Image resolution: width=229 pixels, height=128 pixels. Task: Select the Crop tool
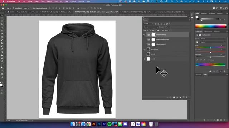click(2, 28)
